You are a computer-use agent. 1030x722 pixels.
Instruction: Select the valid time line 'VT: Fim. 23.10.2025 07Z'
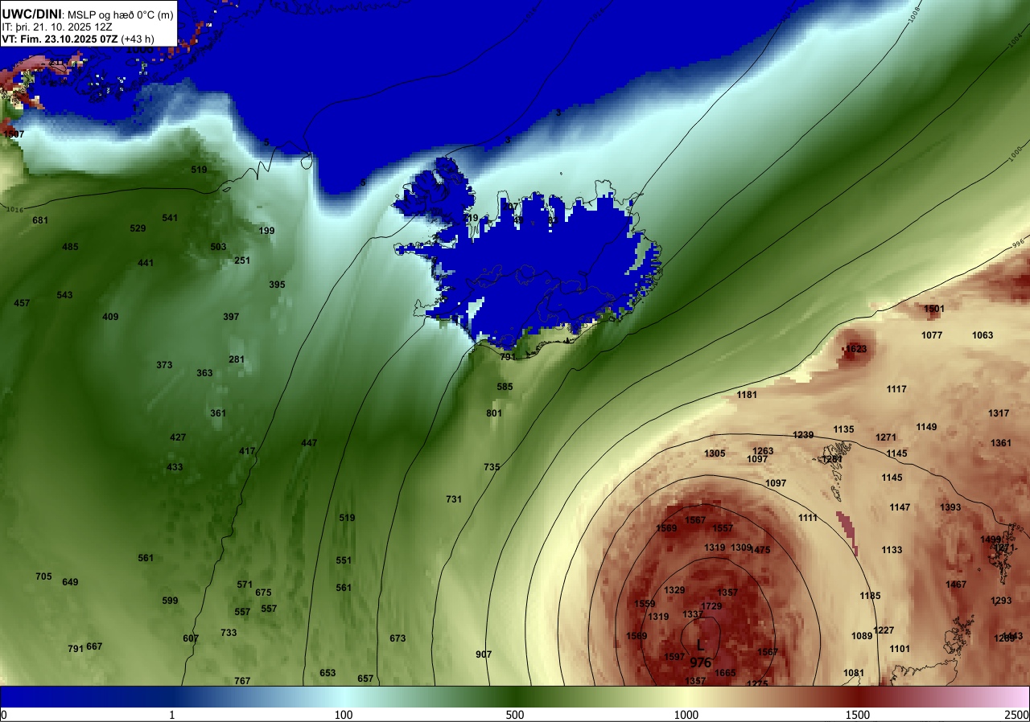(61, 39)
